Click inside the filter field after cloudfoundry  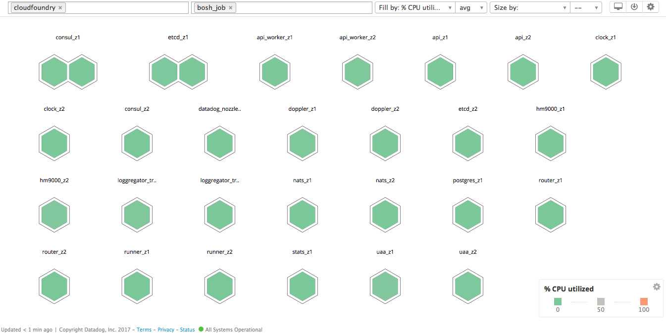coord(126,8)
